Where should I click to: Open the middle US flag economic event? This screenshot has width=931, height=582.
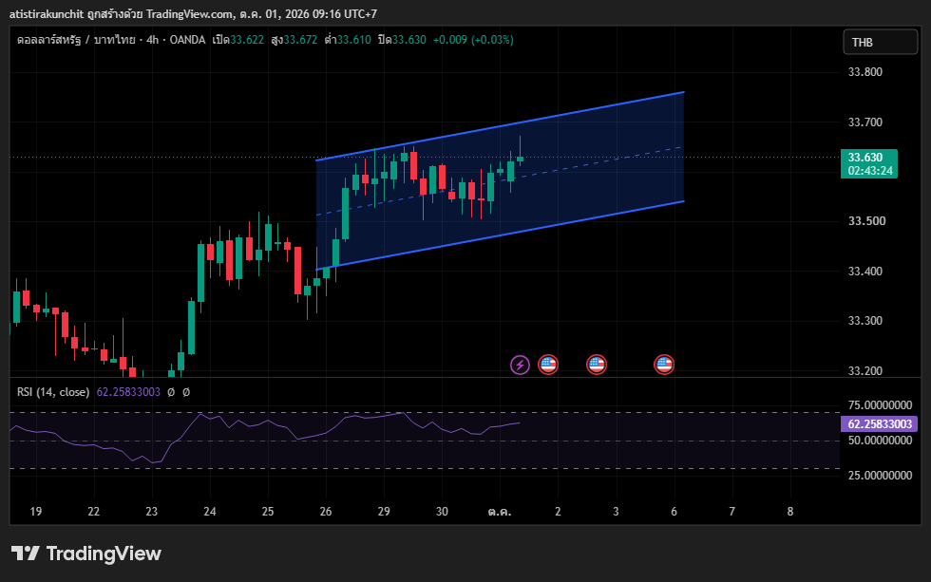click(597, 365)
